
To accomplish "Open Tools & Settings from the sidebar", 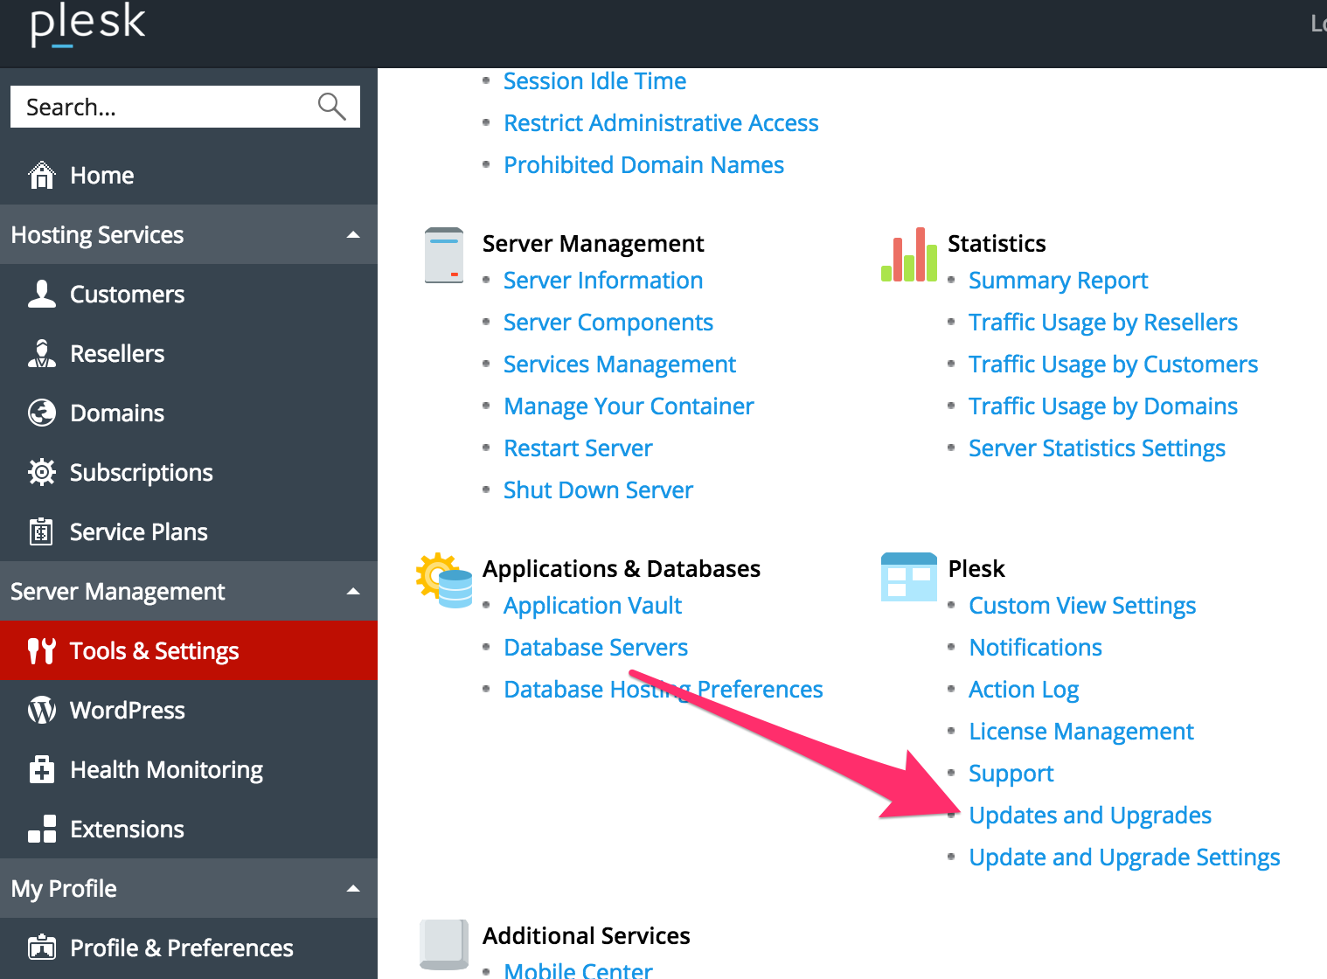I will [154, 650].
